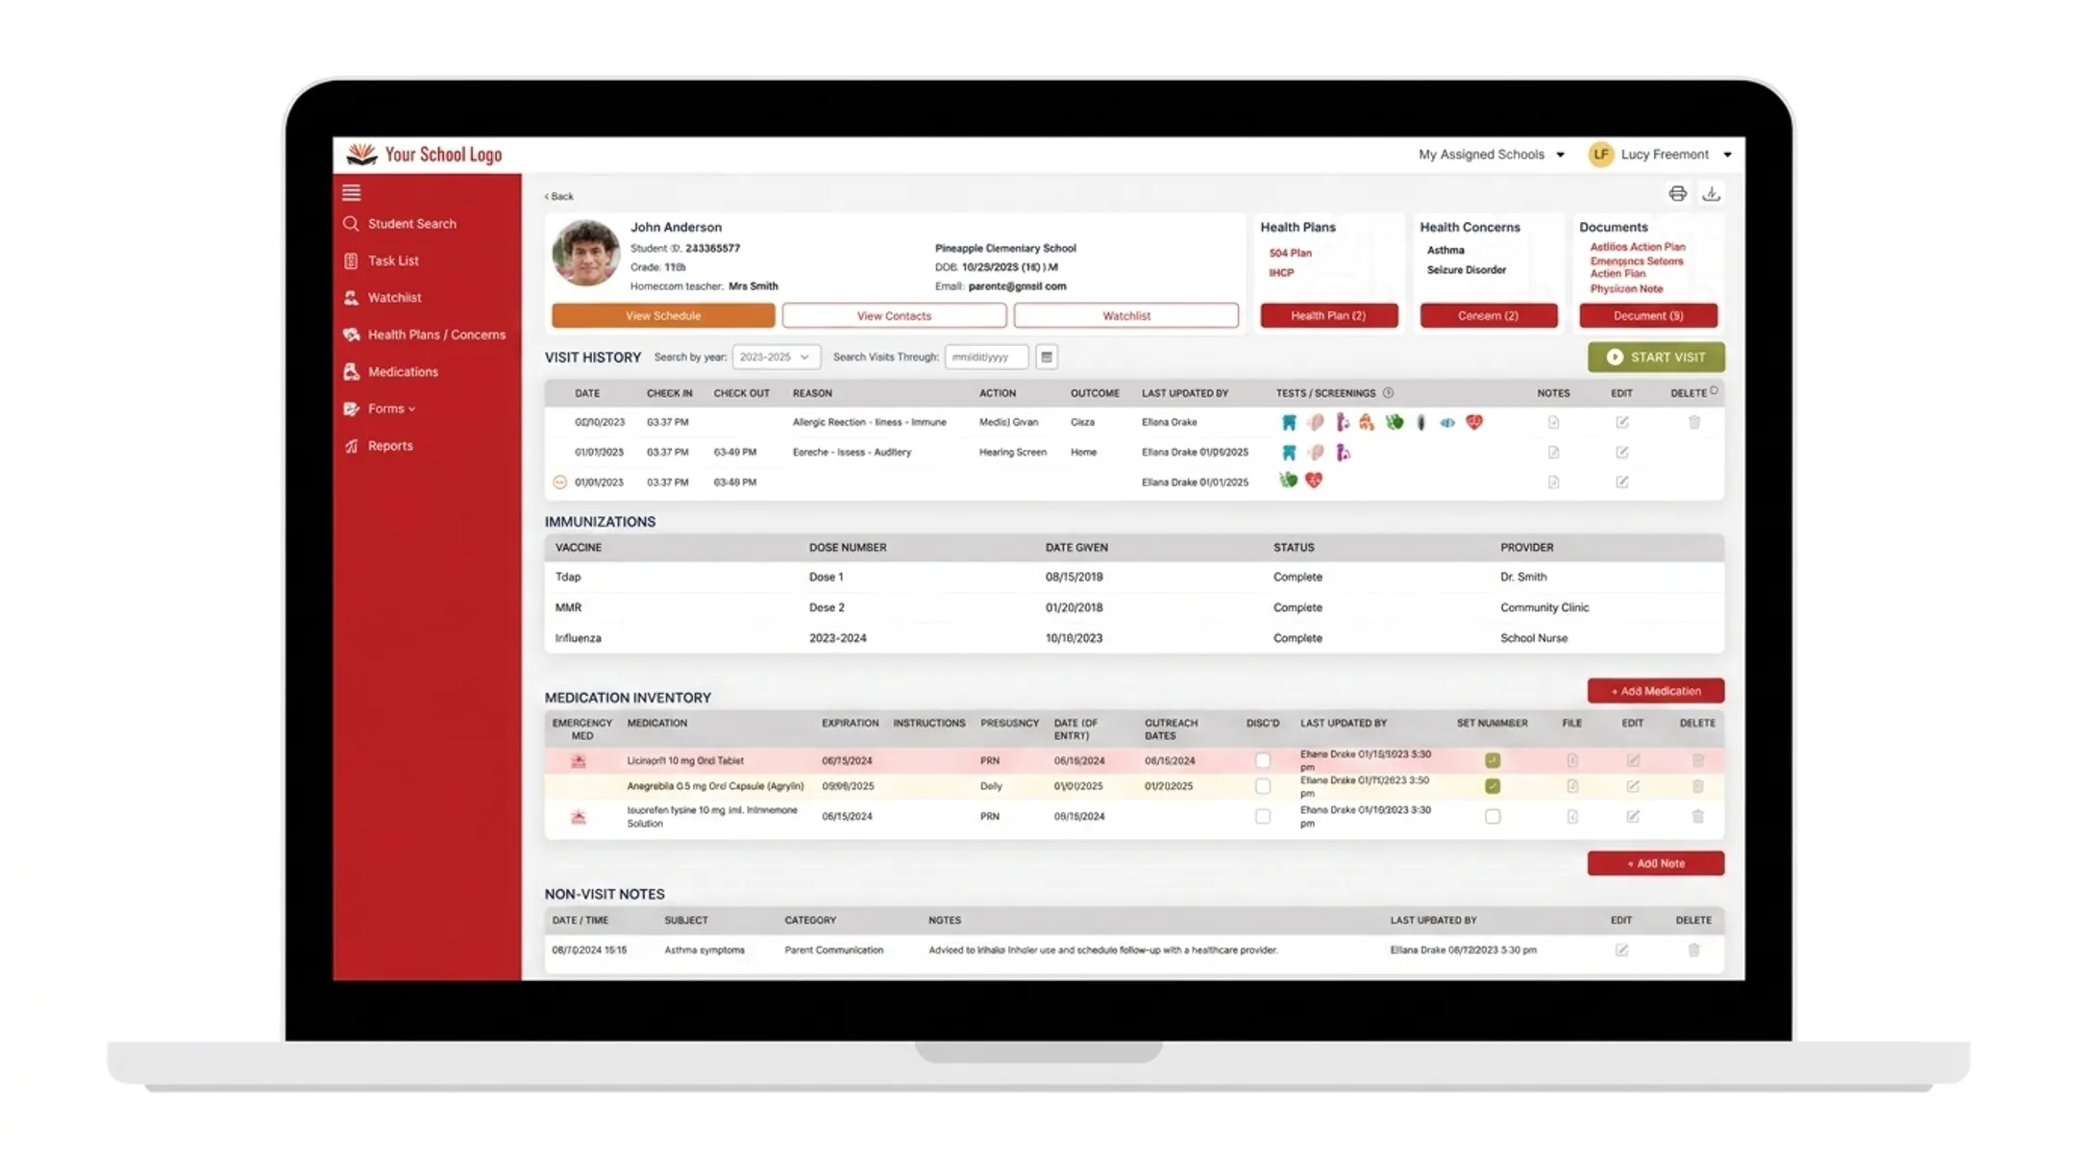
Task: Click file icon for Lisinopril medication
Action: [x=1571, y=760]
